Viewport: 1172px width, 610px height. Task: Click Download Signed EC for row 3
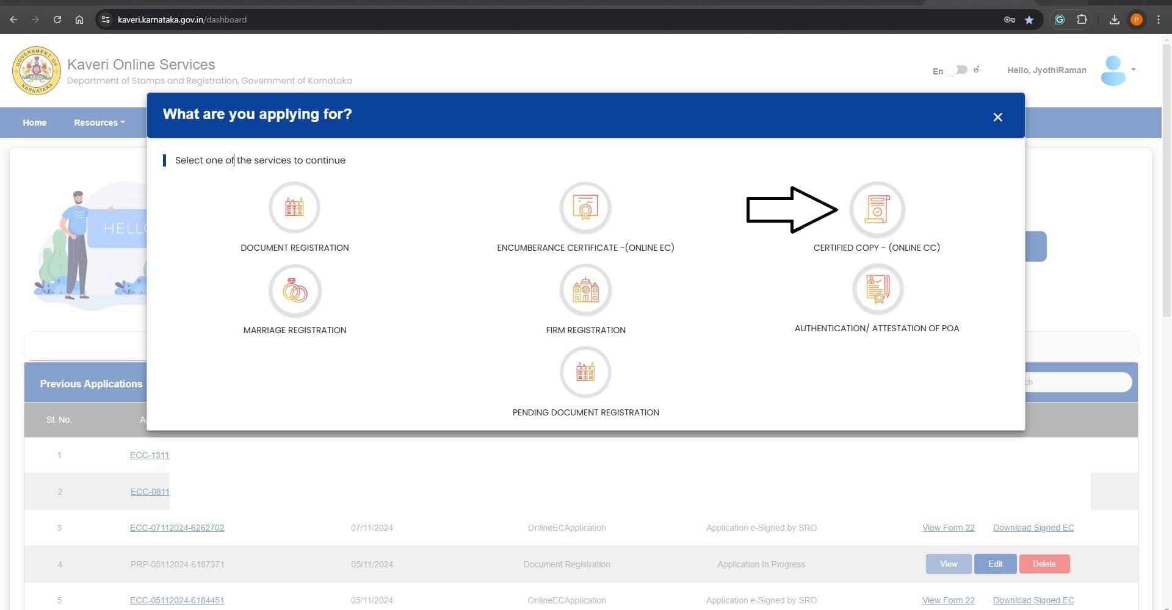1033,528
